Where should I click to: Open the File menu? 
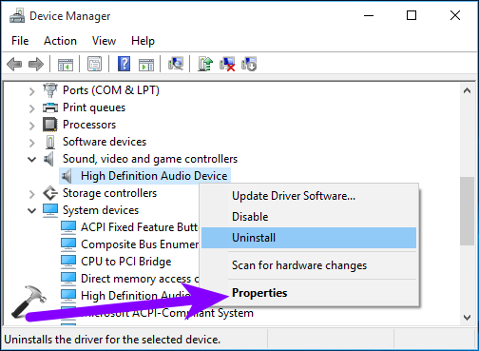pos(20,41)
